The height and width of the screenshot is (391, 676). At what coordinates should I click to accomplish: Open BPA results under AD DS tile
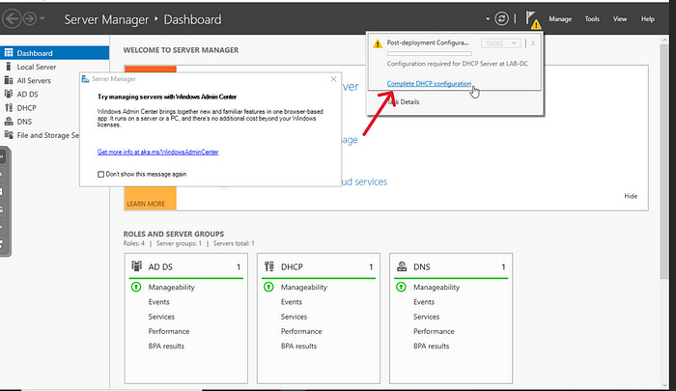[166, 347]
